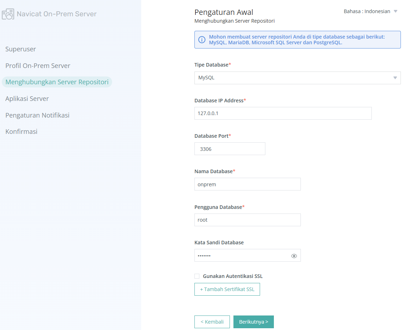Show the database password with eye icon
The image size is (403, 330).
point(294,256)
